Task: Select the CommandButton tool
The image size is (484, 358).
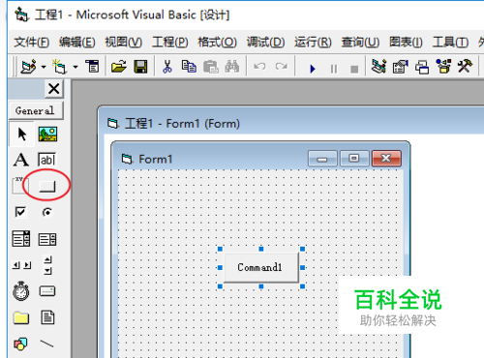Action: click(x=47, y=186)
